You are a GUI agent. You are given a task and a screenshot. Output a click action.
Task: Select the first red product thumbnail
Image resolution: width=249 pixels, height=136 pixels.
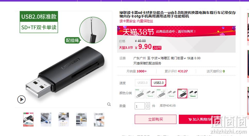28,120
